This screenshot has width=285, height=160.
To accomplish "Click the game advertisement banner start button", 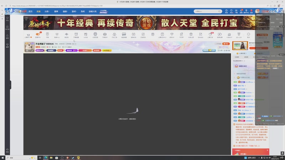I will (x=146, y=23).
